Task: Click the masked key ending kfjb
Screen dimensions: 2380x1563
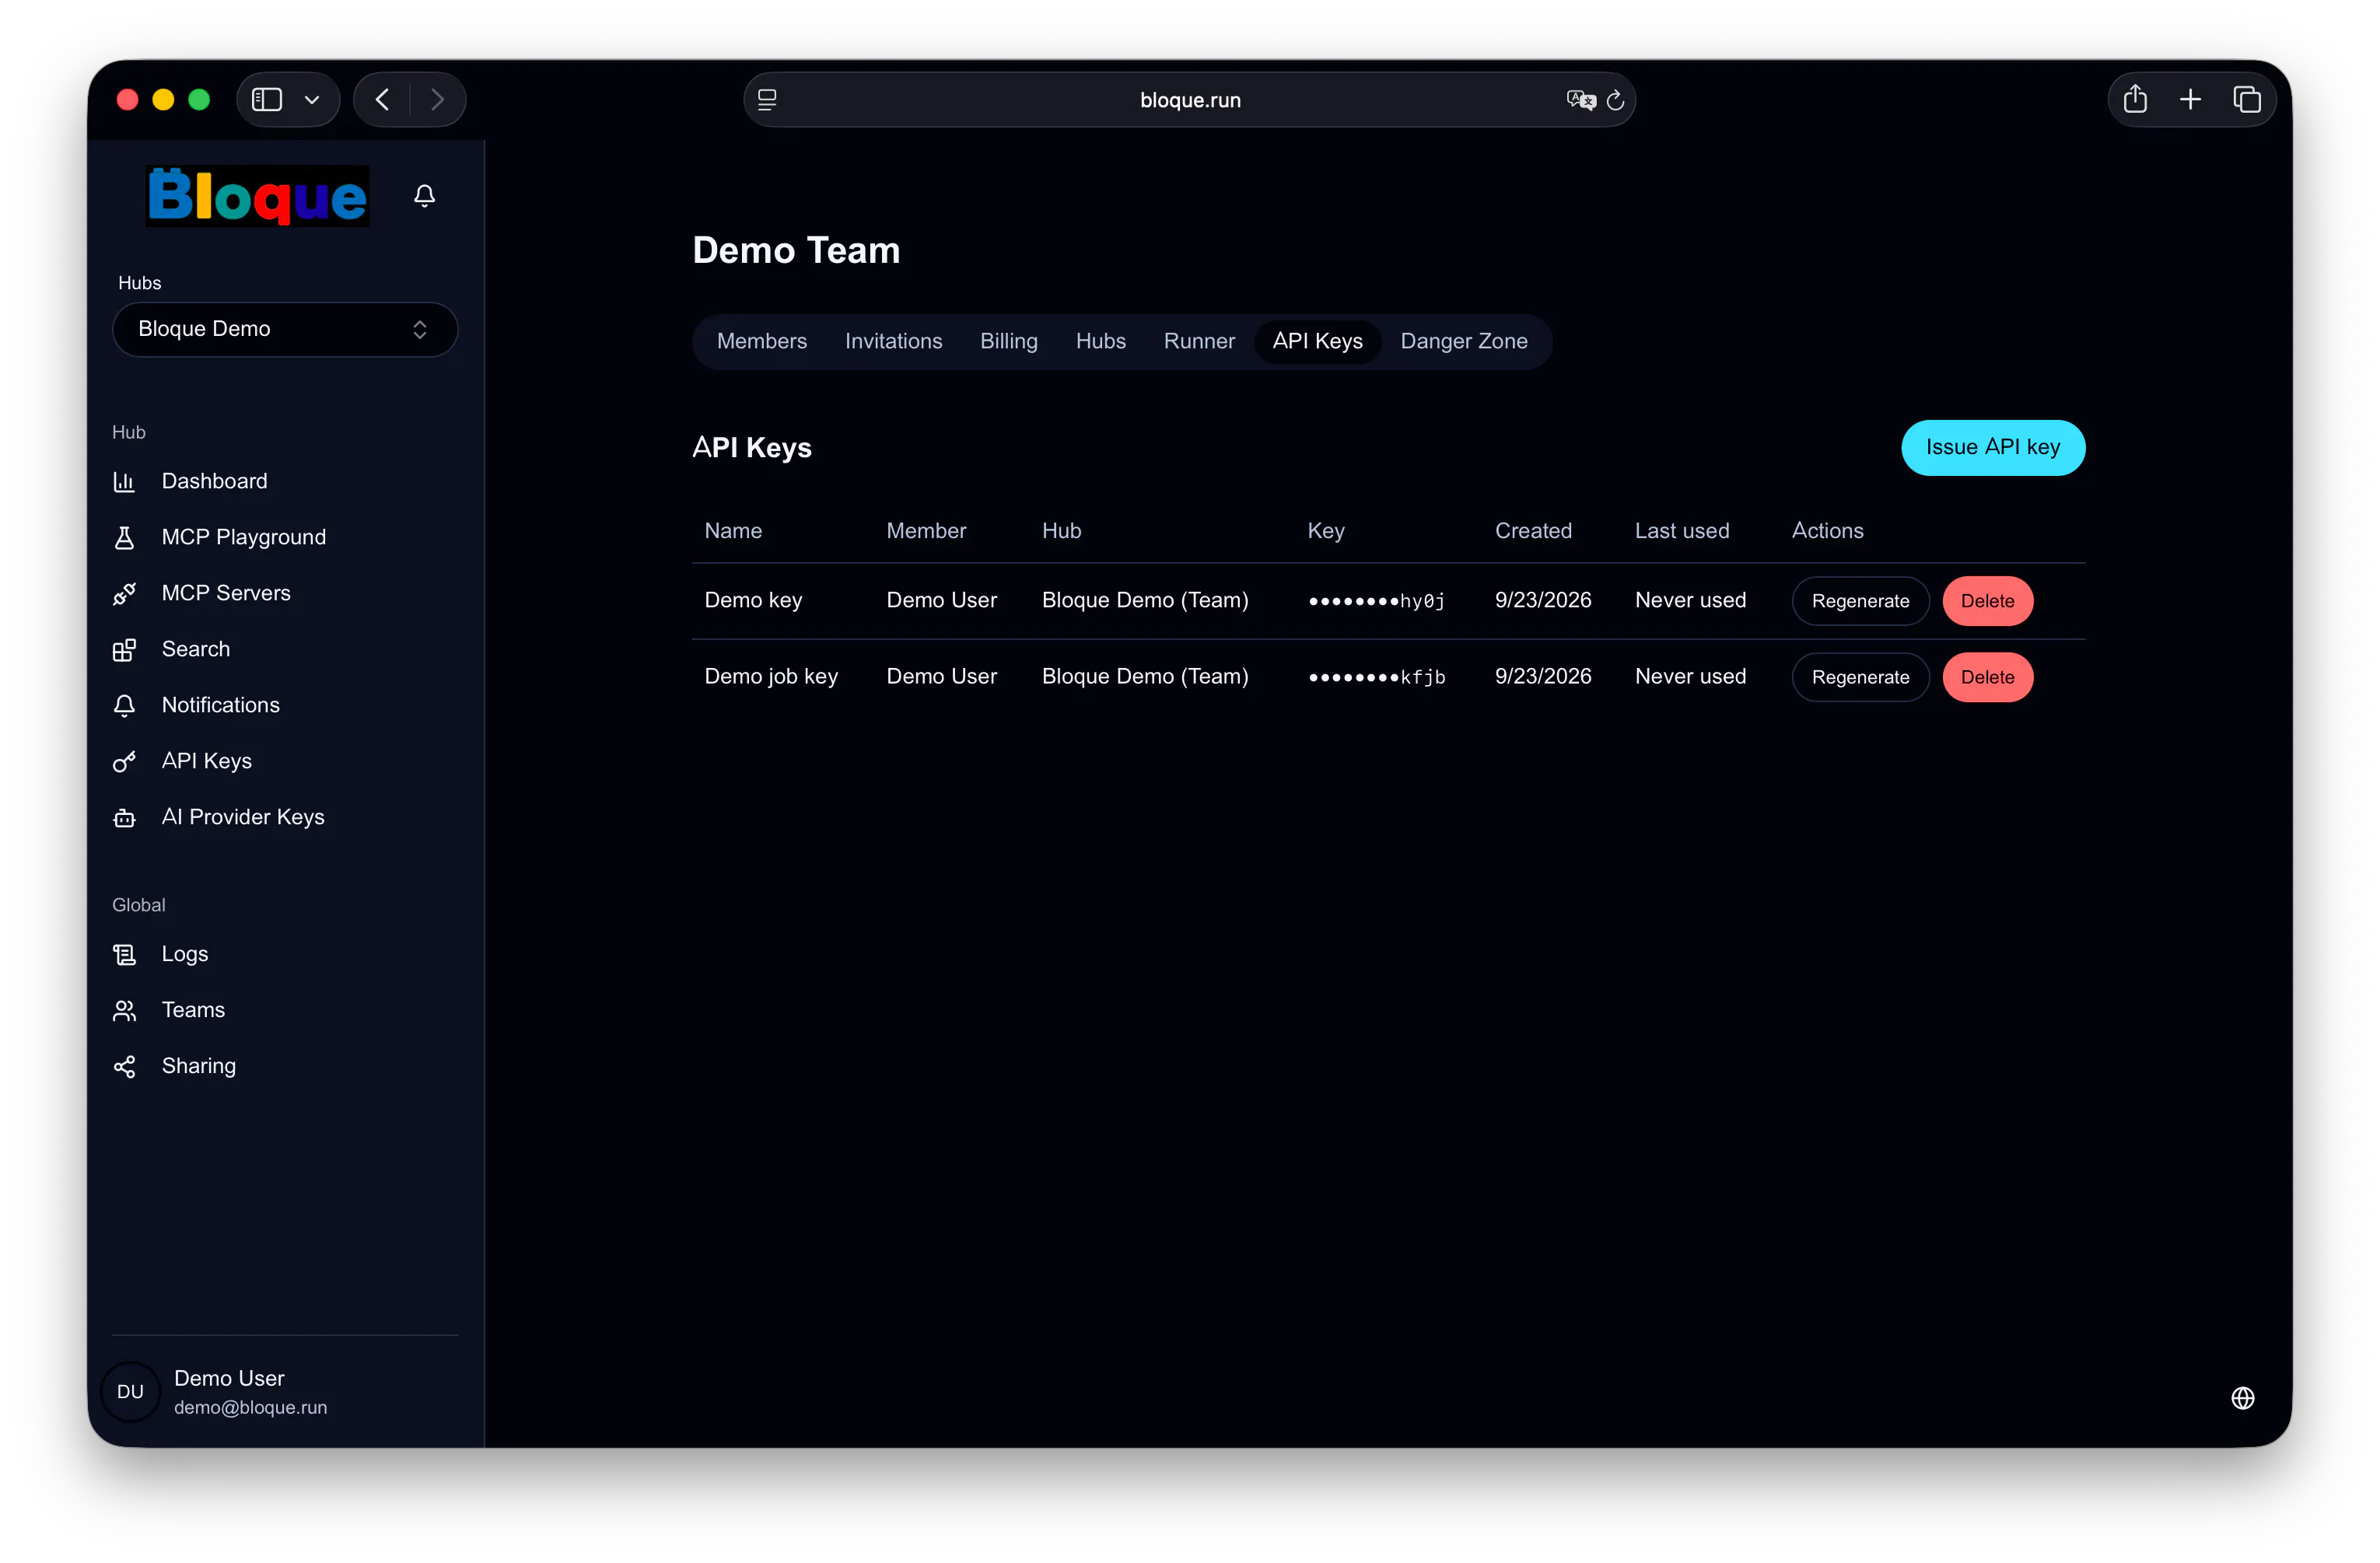Action: (1376, 678)
